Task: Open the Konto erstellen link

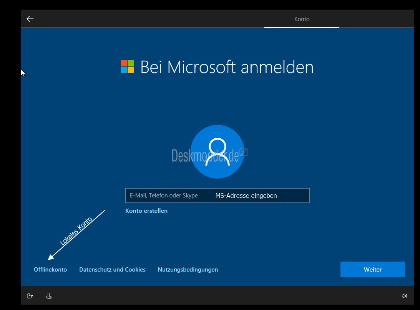Action: point(146,211)
